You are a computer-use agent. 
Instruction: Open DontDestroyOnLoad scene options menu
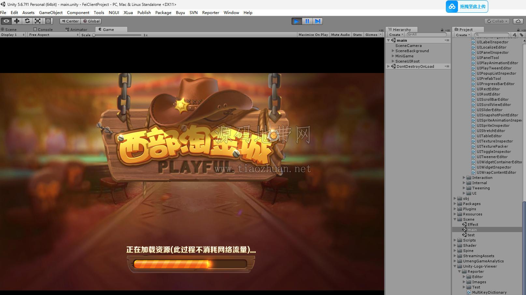447,66
